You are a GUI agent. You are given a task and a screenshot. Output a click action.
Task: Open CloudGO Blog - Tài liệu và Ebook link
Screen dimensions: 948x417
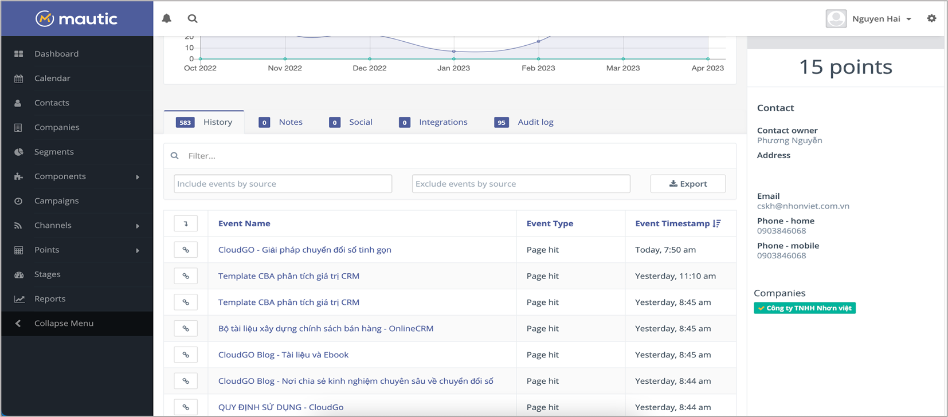coord(283,355)
